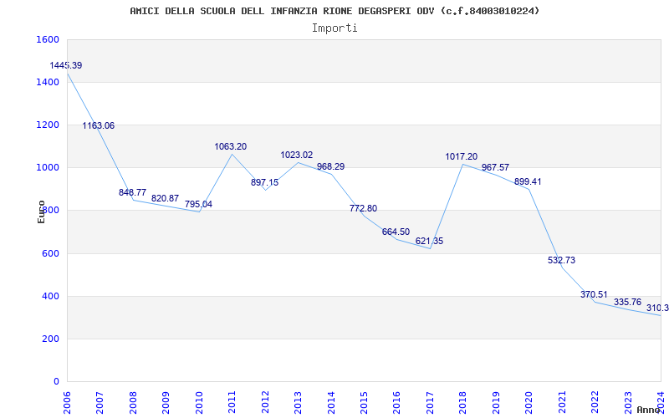Click the 967.57 data label
The width and height of the screenshot is (669, 418).
click(x=495, y=168)
